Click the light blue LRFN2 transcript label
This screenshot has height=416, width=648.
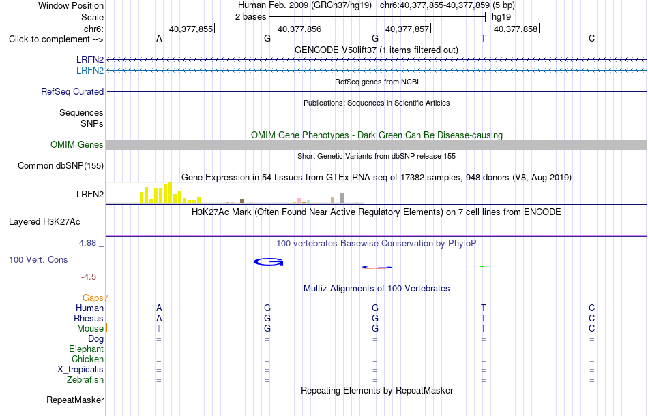[x=89, y=71]
